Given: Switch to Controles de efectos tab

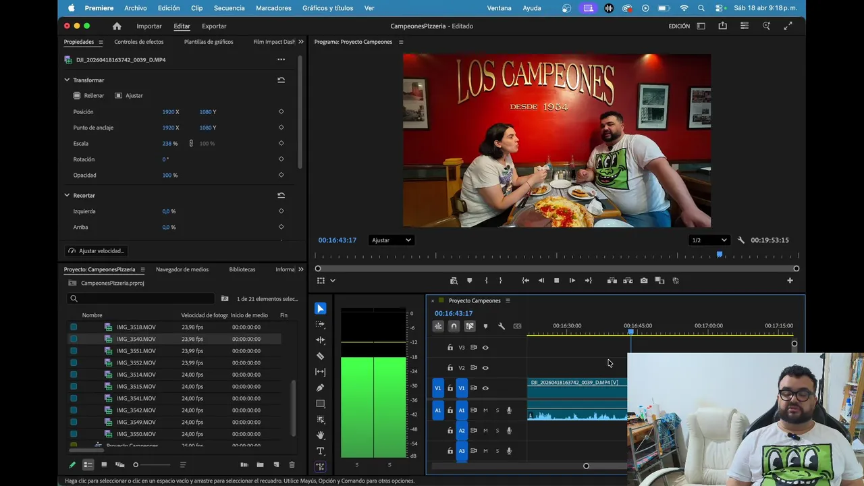Looking at the screenshot, I should [x=139, y=42].
